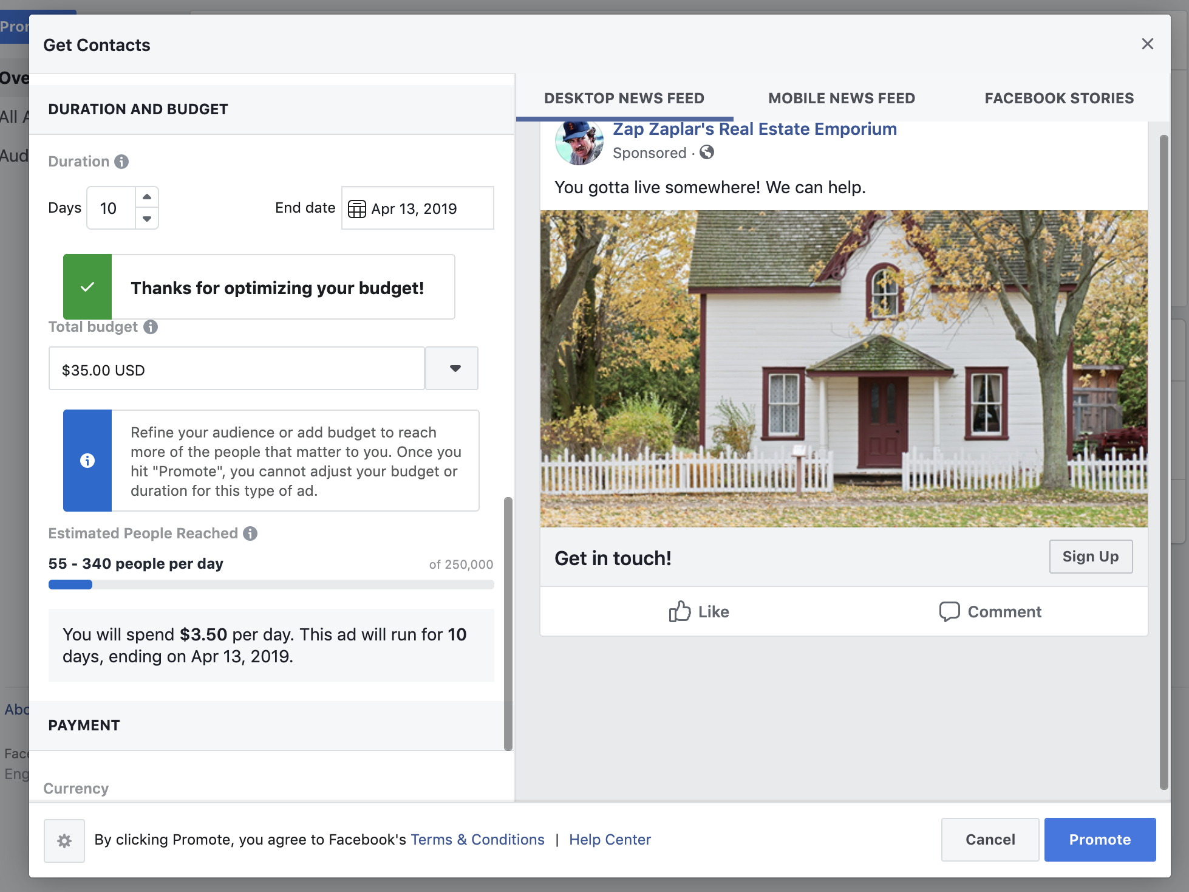Decrease days with the down arrow

click(147, 219)
